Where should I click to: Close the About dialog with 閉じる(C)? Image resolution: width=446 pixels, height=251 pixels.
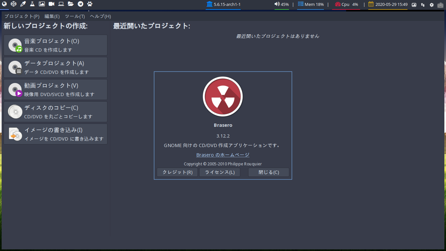point(269,172)
